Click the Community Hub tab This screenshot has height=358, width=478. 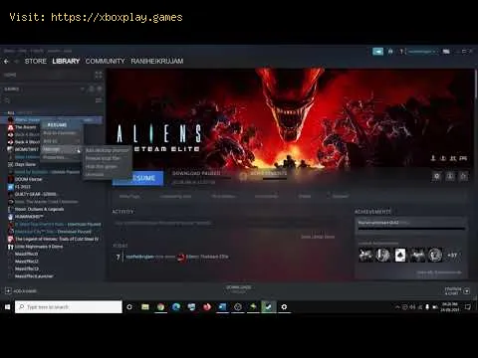click(175, 196)
